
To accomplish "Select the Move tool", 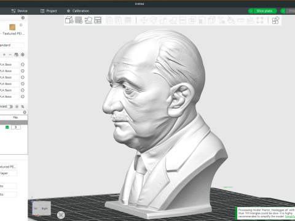I will coord(144,20).
